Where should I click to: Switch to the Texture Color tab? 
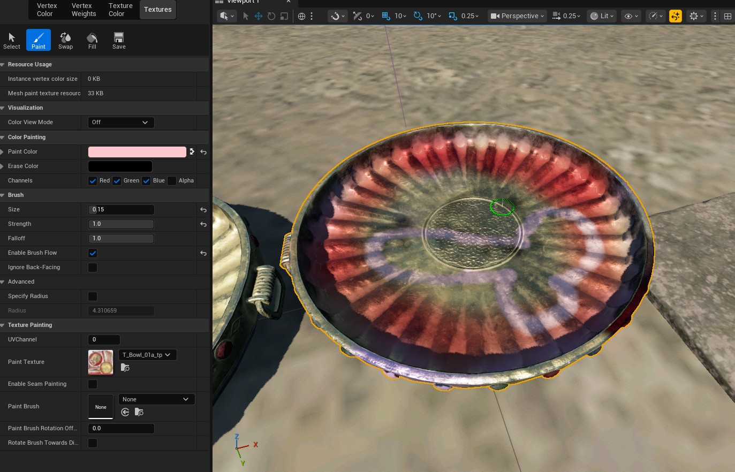tap(120, 10)
